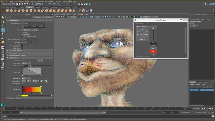The height and width of the screenshot is (121, 215).
Task: Switch to the Rigging shelf tab
Action: pos(37,7)
